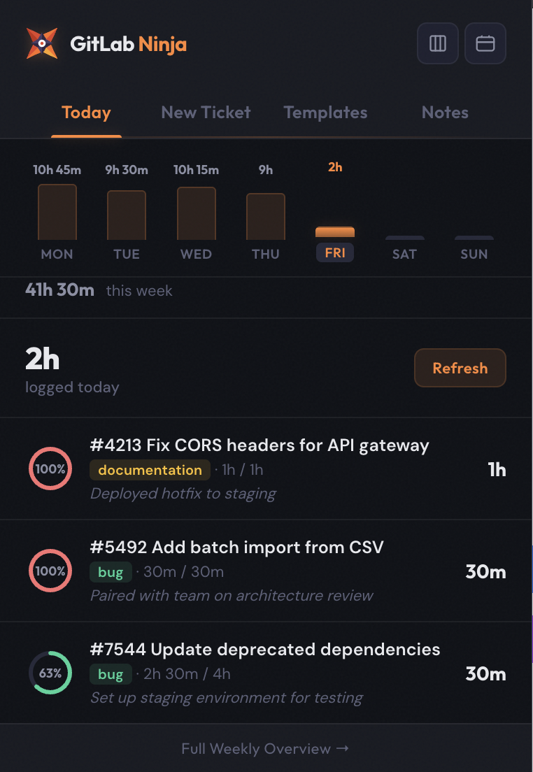
Task: Click the Refresh button
Action: tap(460, 368)
